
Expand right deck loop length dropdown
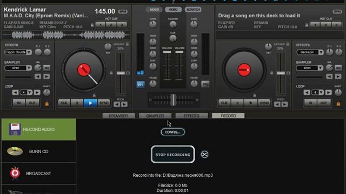click(321, 92)
